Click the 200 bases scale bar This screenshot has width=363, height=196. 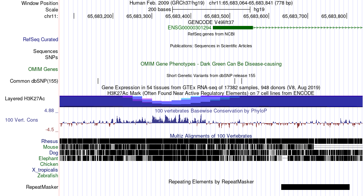click(x=211, y=10)
